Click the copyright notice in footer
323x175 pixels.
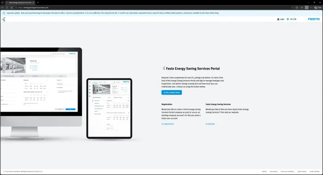[x=23, y=171]
